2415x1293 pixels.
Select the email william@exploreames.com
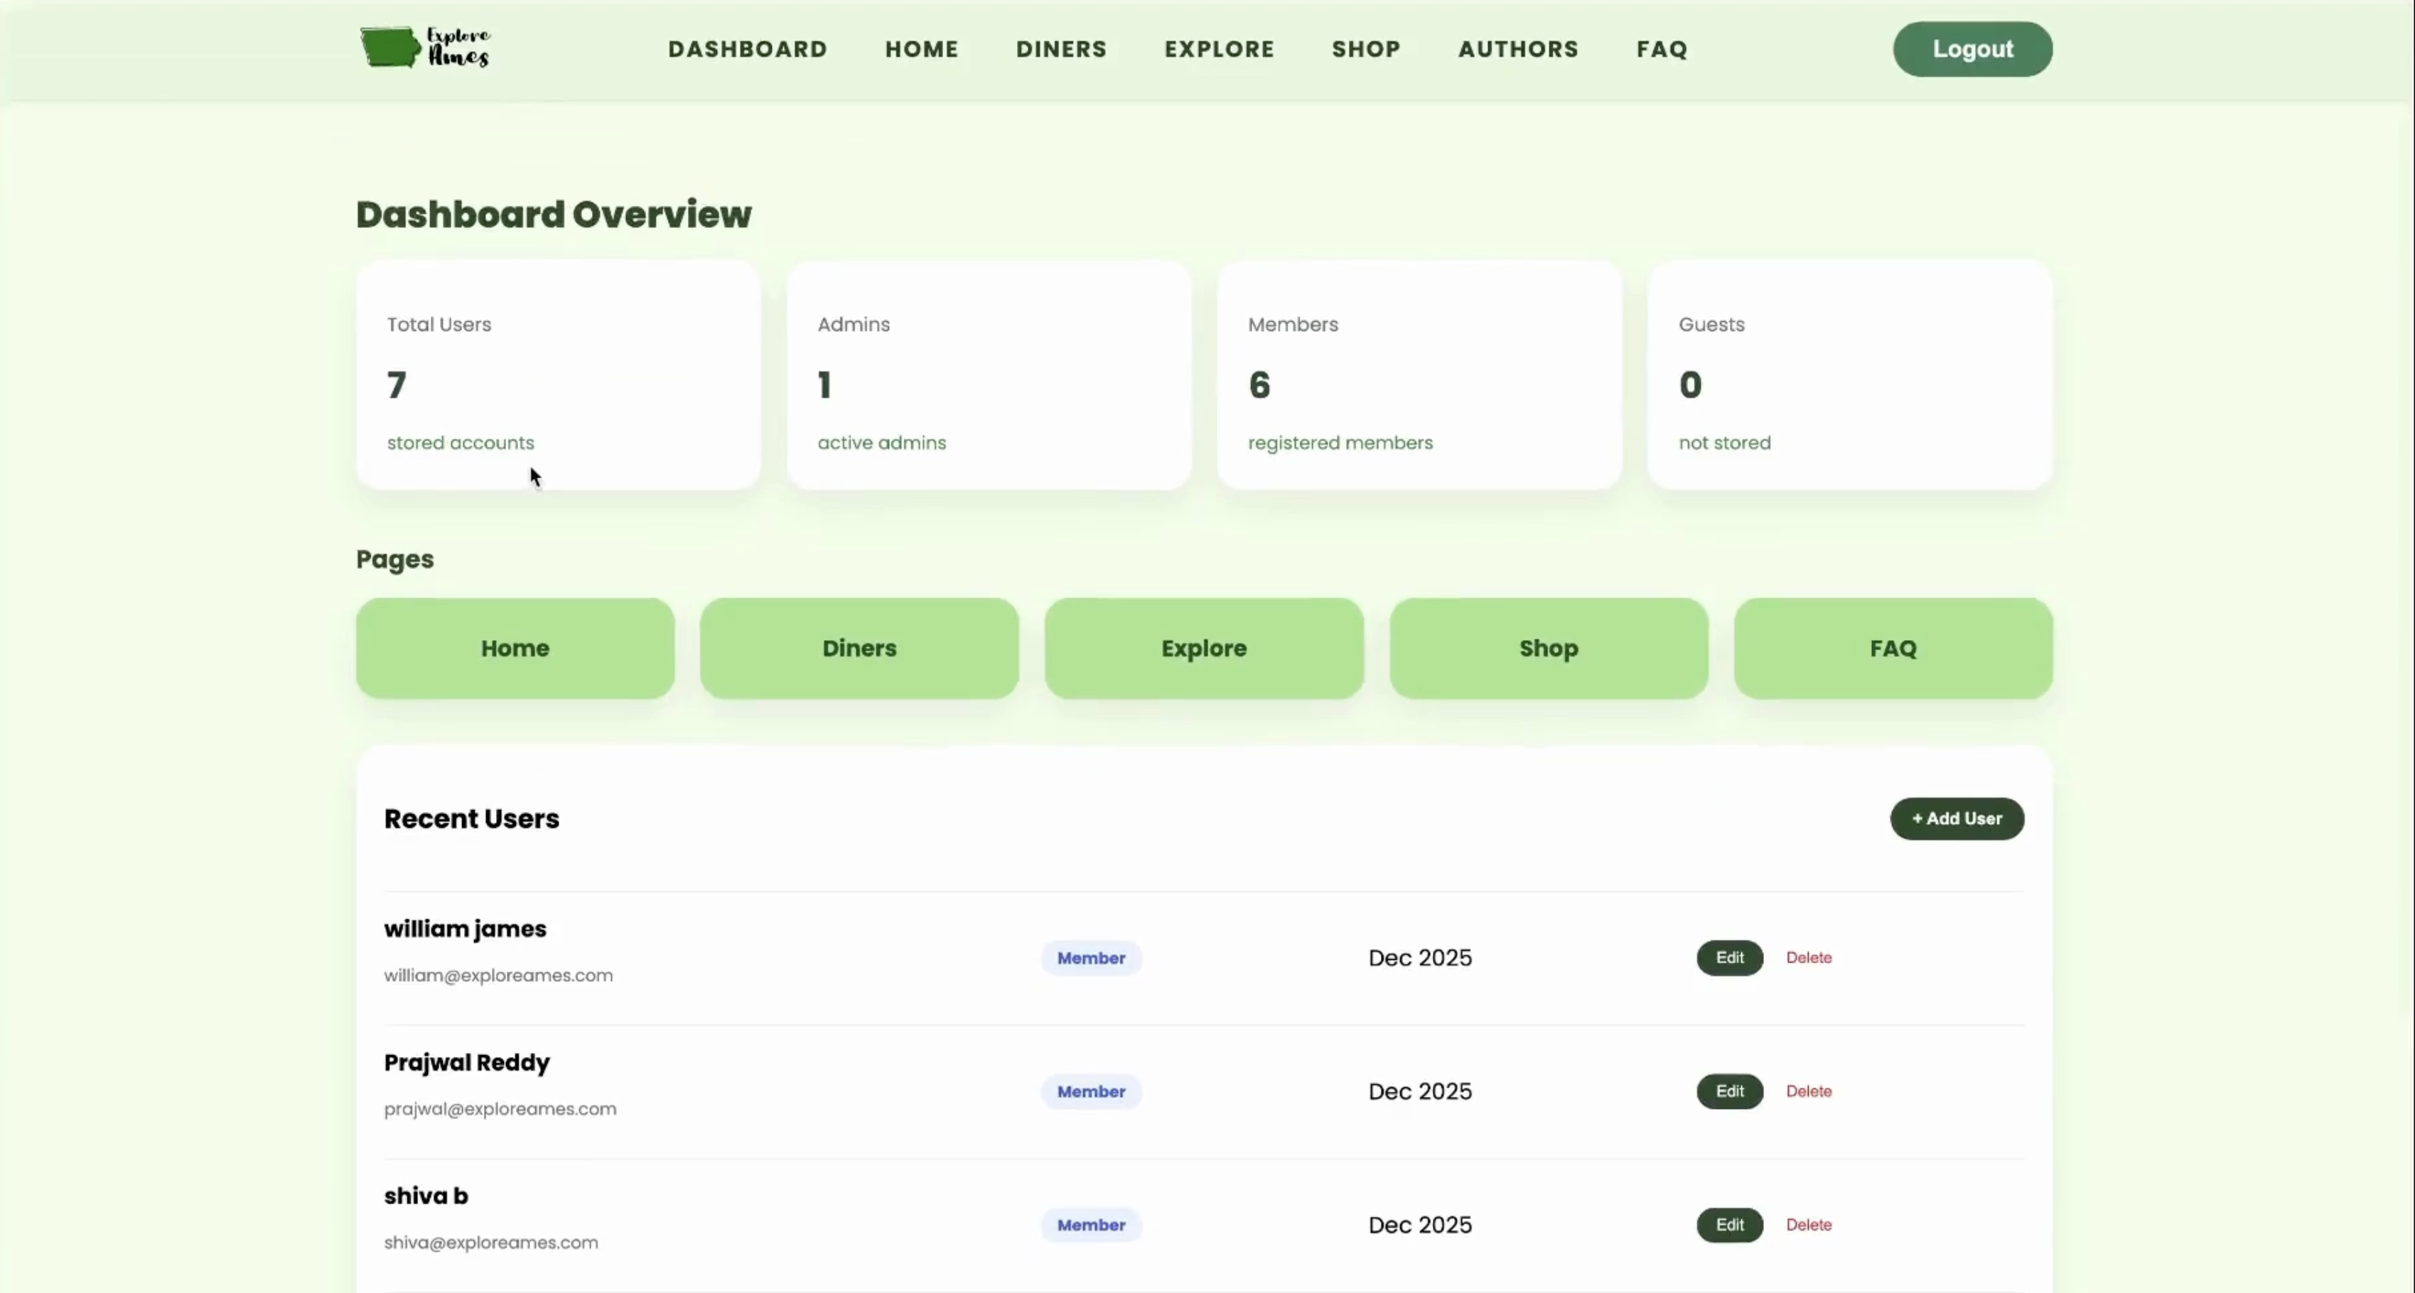click(497, 975)
